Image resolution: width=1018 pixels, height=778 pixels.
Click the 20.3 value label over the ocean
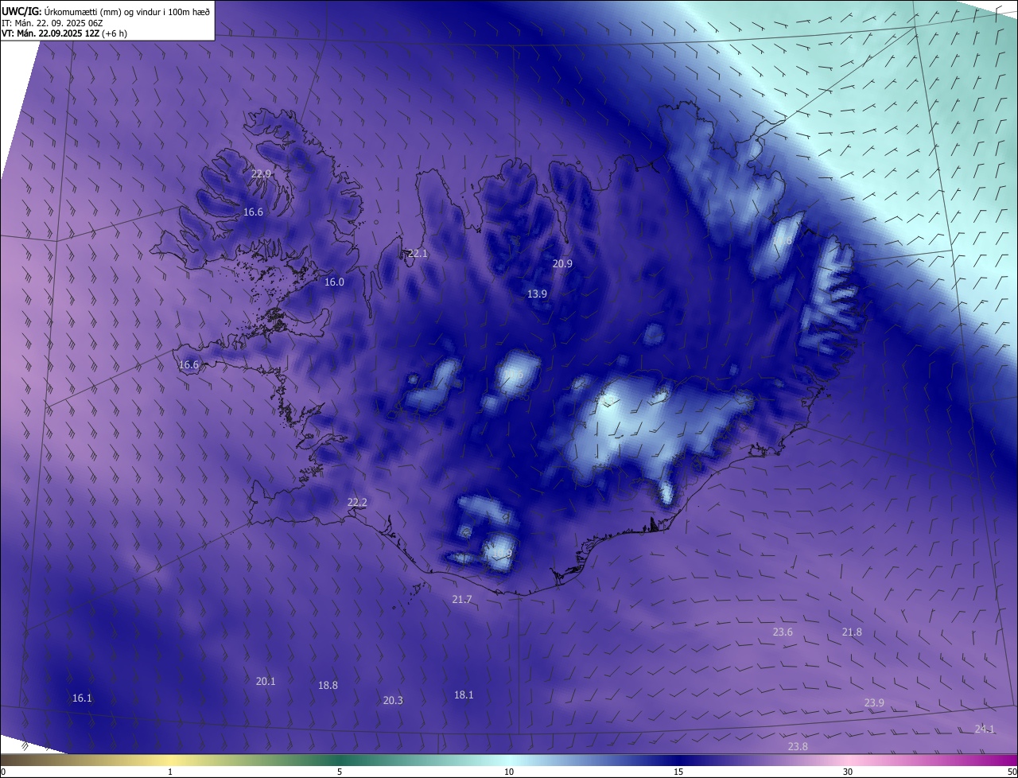click(x=393, y=700)
